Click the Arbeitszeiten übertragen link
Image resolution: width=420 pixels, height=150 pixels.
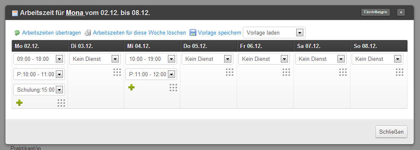51,32
